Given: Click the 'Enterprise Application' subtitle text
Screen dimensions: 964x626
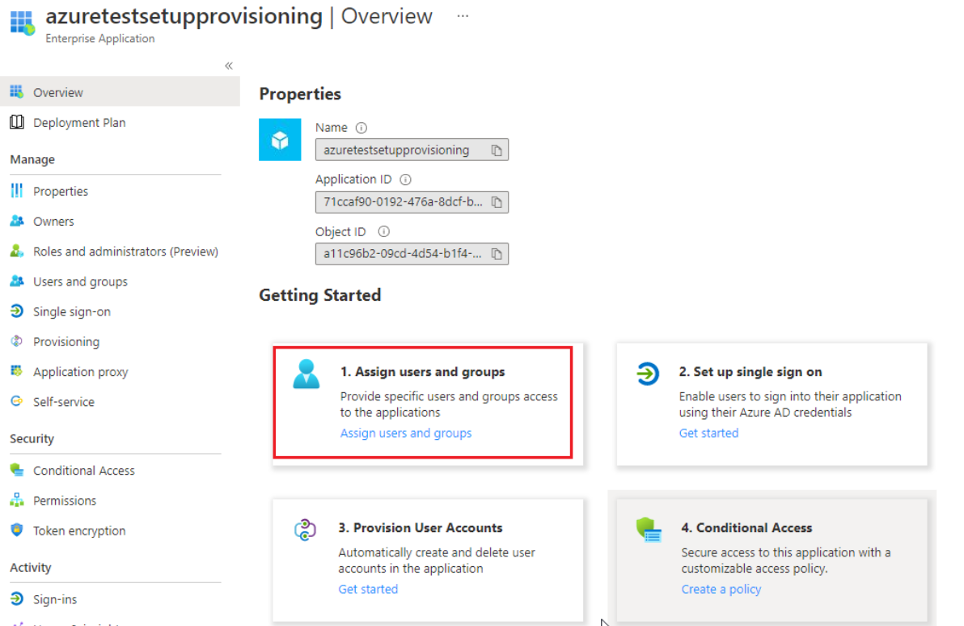Looking at the screenshot, I should (100, 39).
